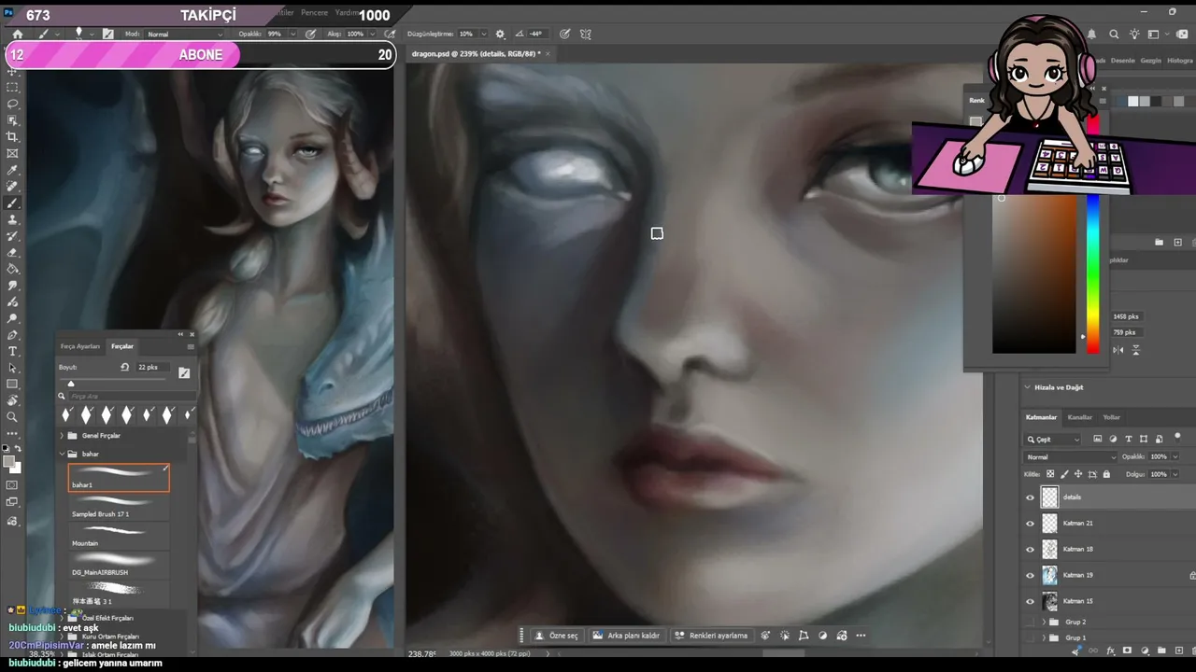Select the Brush tool in the left toolbar

point(12,203)
